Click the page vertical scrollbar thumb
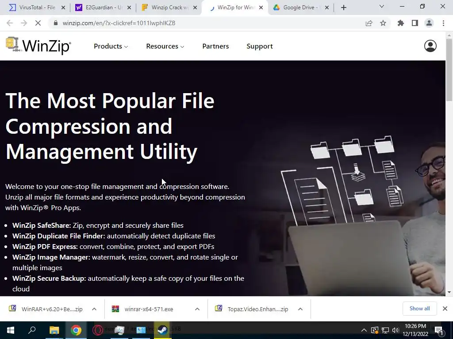The height and width of the screenshot is (339, 453). pyautogui.click(x=449, y=70)
